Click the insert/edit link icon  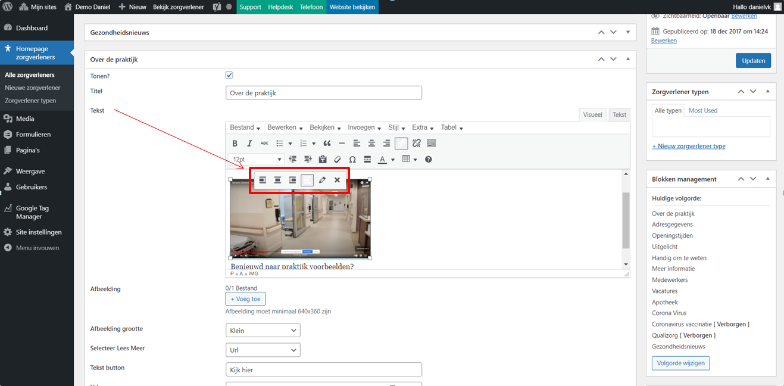(401, 144)
